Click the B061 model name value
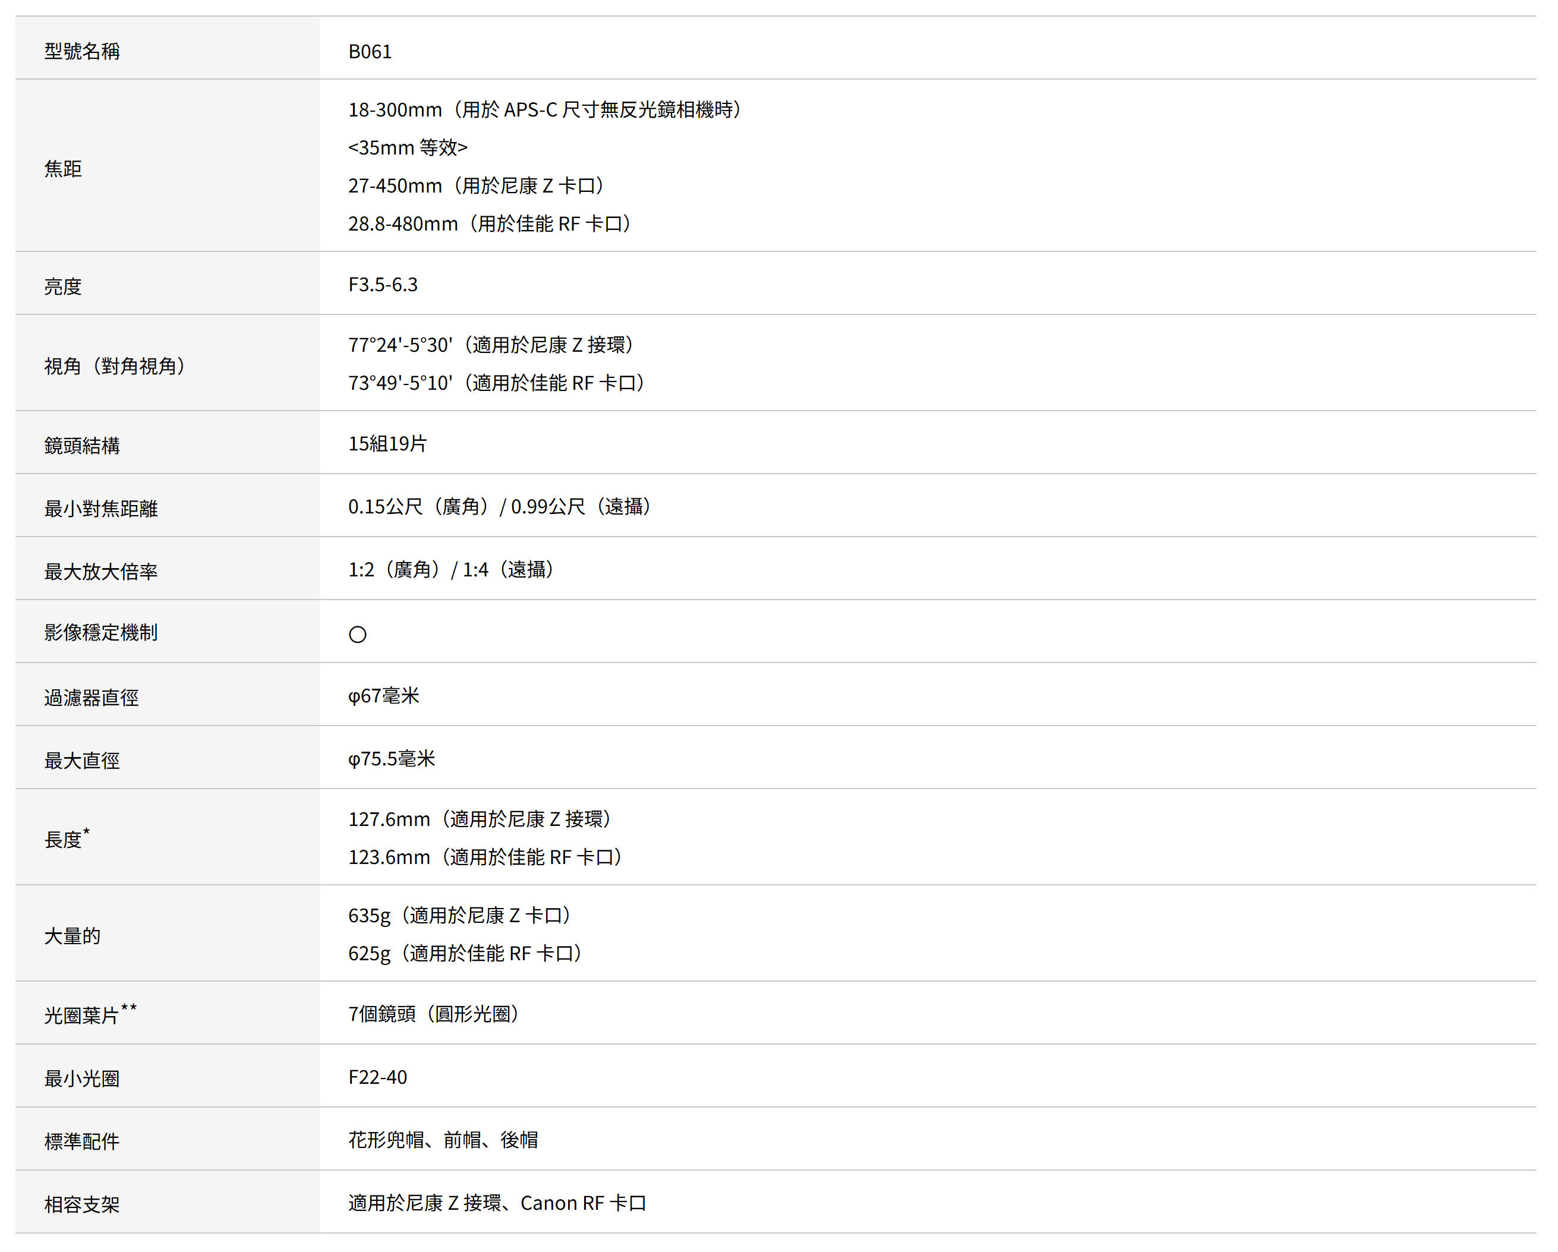1558x1252 pixels. [369, 51]
